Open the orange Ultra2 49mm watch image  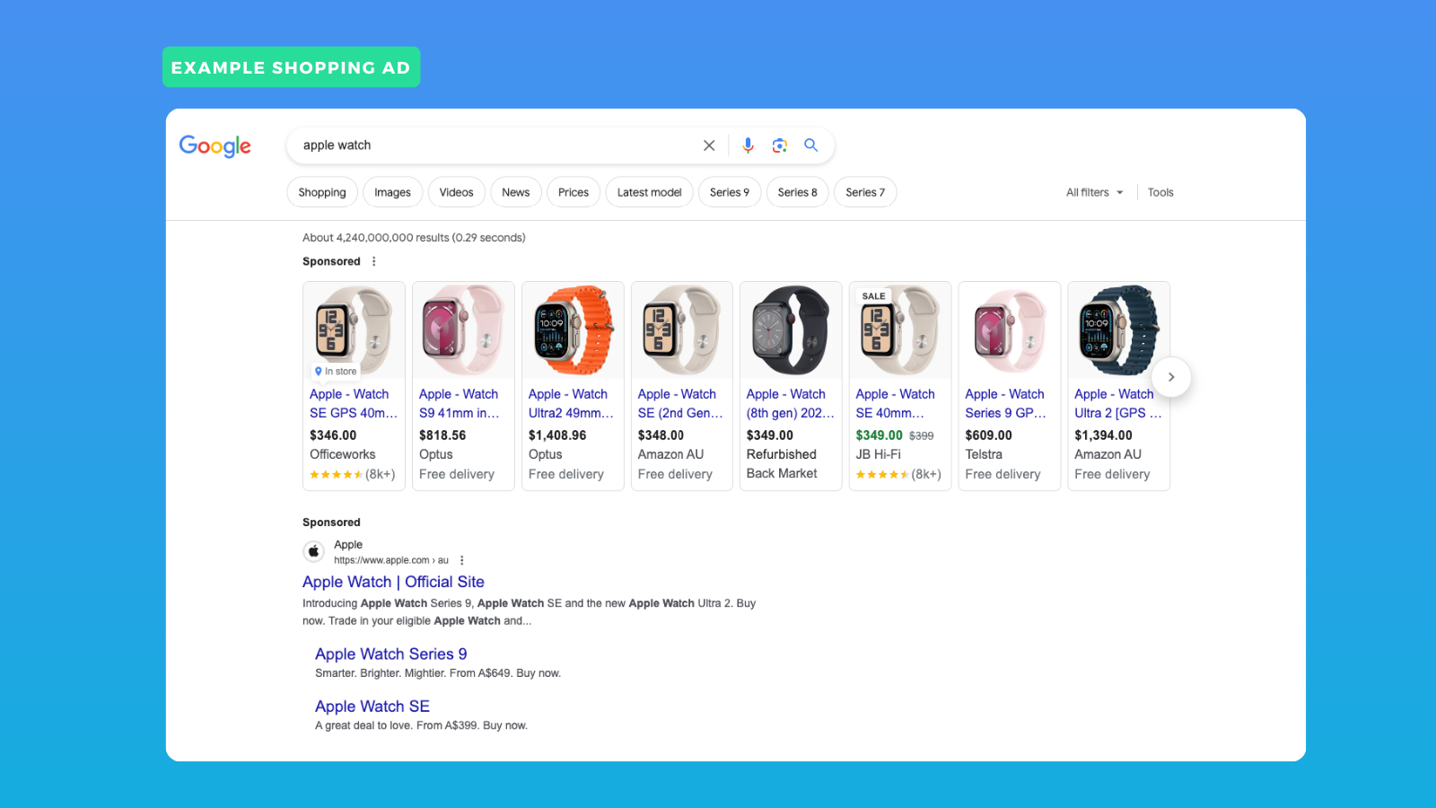[573, 330]
